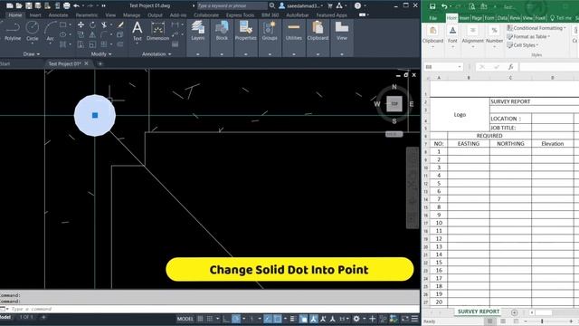Screen dimensions: 579x326
Task: Click the Insert Function fx icon
Action: 510,67
